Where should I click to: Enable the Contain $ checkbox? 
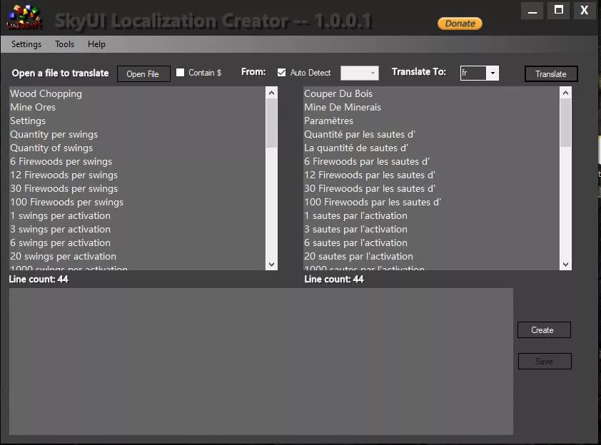click(180, 72)
